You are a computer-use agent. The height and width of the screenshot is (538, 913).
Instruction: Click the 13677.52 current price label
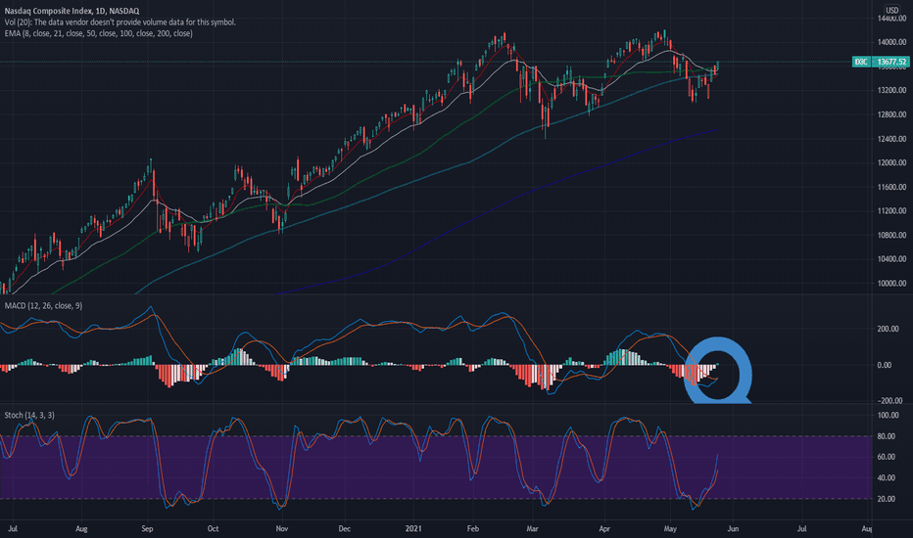(892, 62)
